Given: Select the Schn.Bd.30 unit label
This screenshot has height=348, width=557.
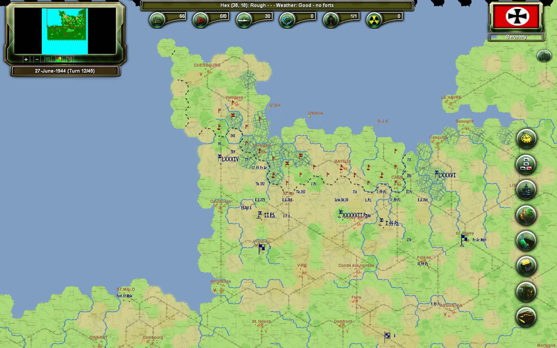Looking at the screenshot, I should [341, 200].
